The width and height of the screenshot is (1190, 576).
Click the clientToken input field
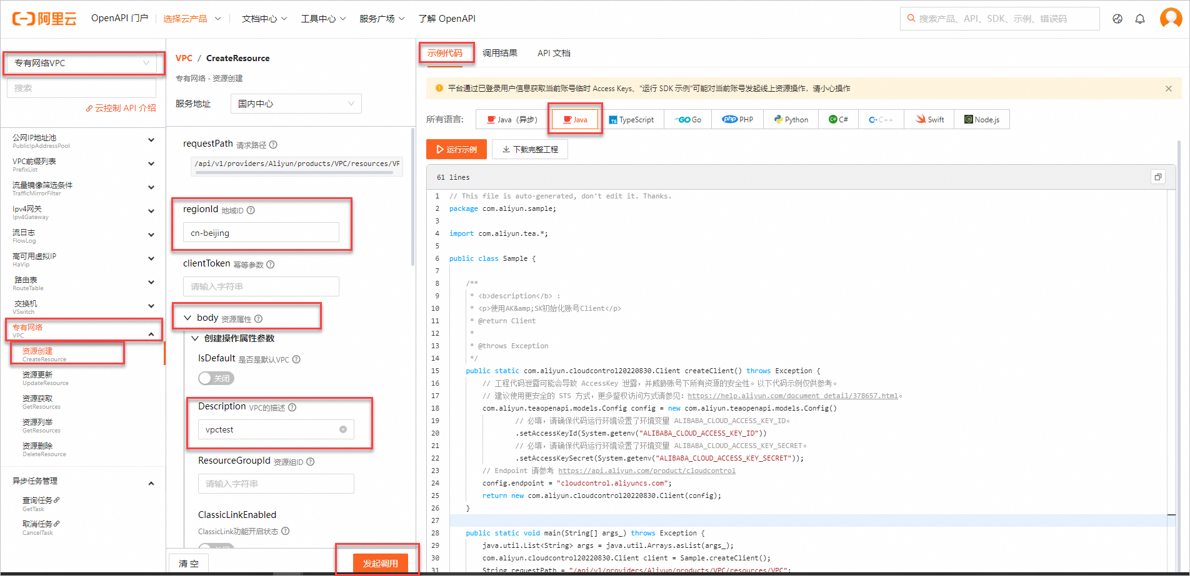pos(260,286)
